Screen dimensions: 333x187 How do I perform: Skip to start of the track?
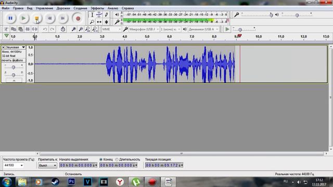pyautogui.click(x=50, y=19)
